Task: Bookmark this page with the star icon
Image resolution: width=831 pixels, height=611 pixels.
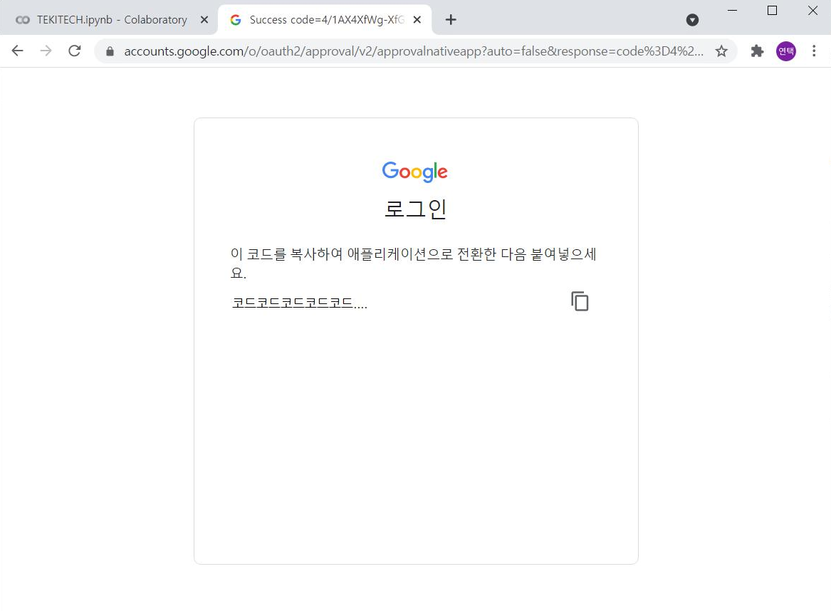Action: click(721, 51)
